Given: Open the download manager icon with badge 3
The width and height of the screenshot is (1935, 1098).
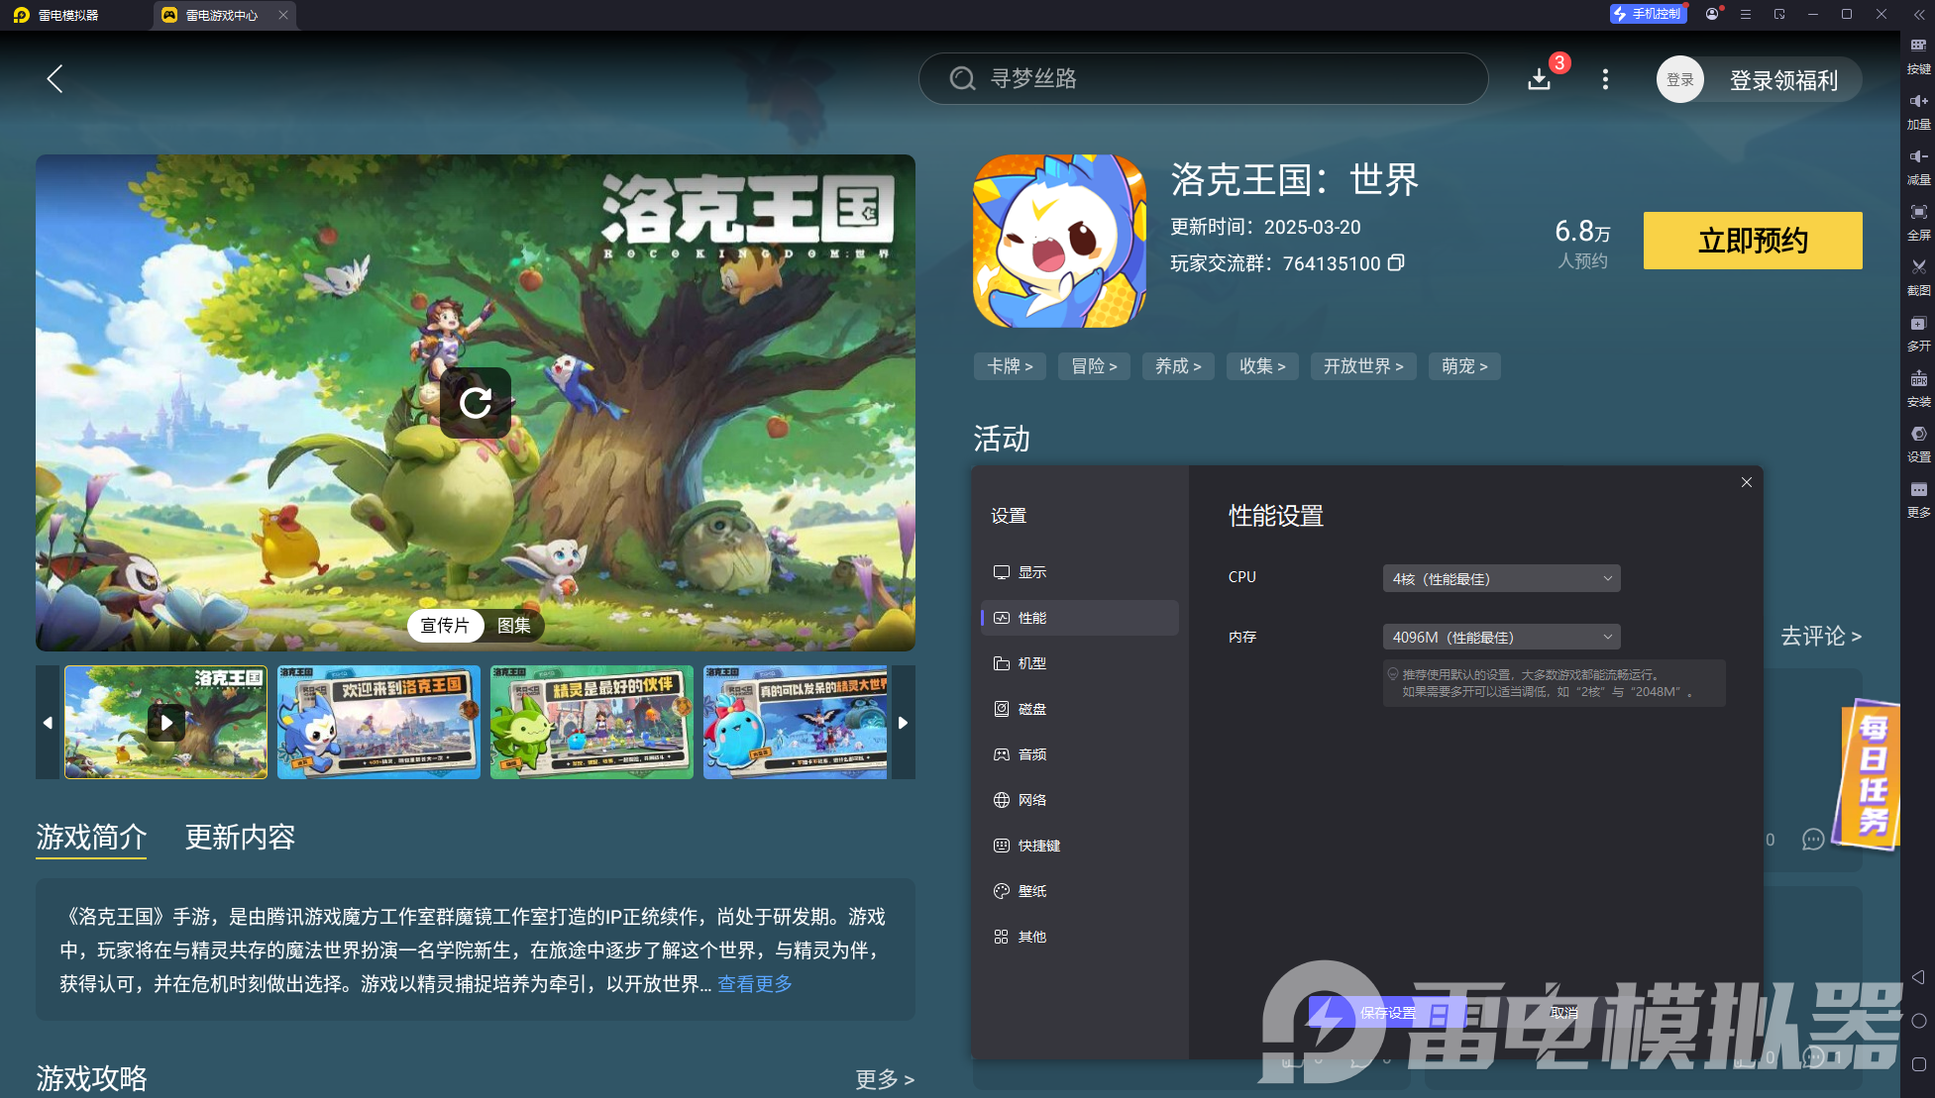Looking at the screenshot, I should coord(1539,79).
